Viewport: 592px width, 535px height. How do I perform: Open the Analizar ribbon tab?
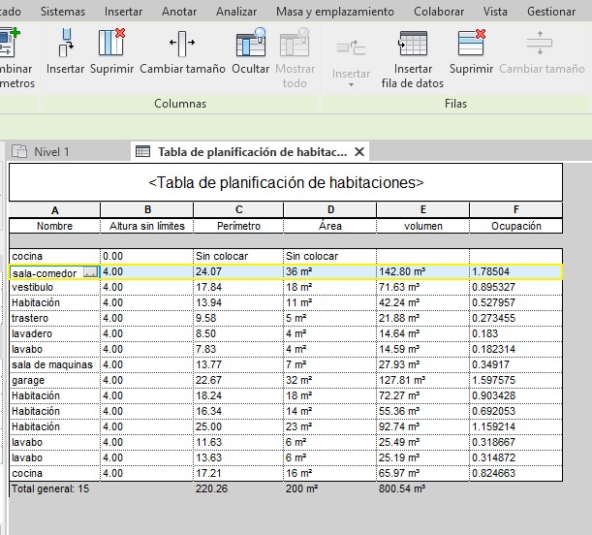coord(236,12)
